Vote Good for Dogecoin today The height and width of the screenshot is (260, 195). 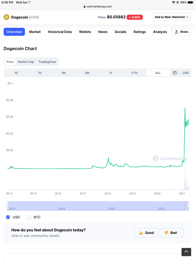146,233
